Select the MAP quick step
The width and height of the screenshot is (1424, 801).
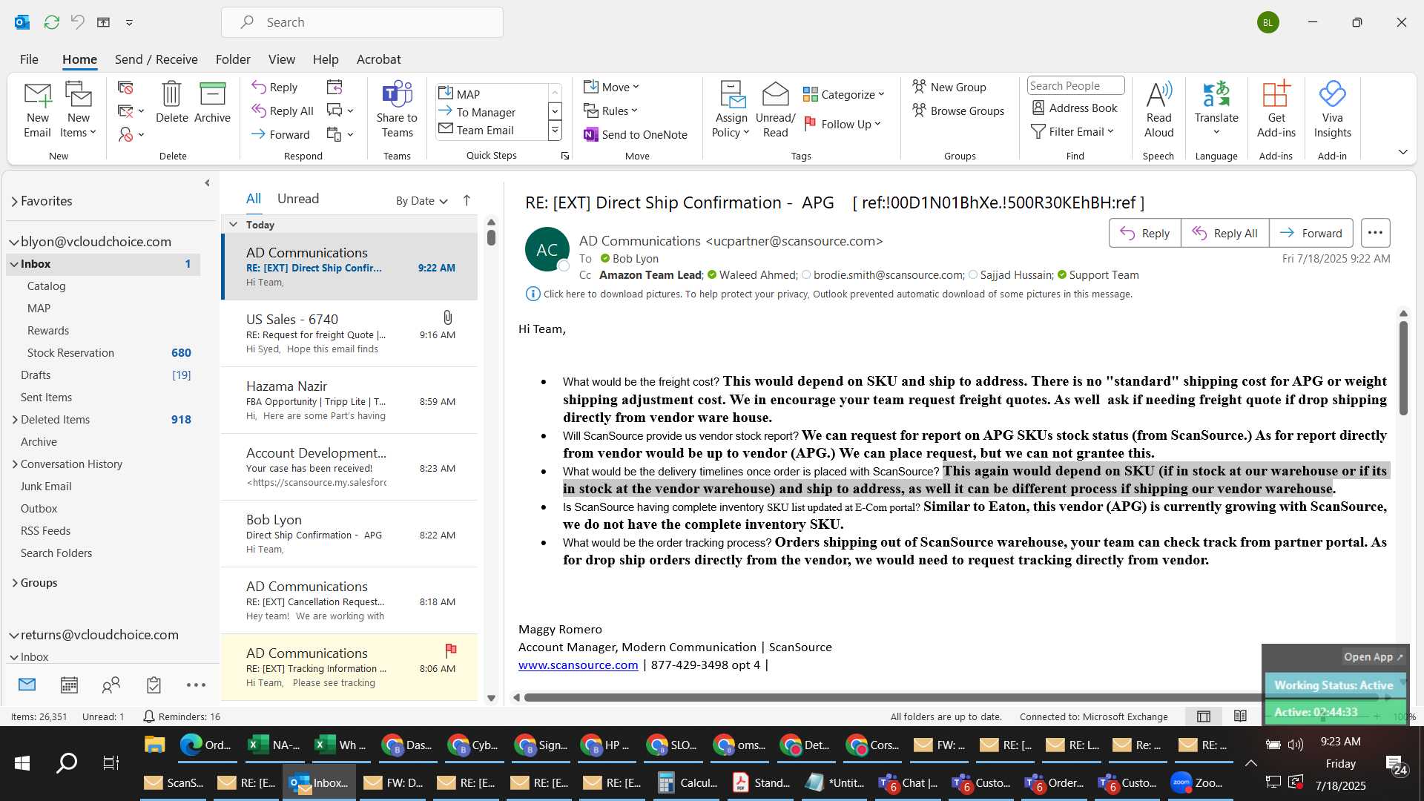pos(491,93)
